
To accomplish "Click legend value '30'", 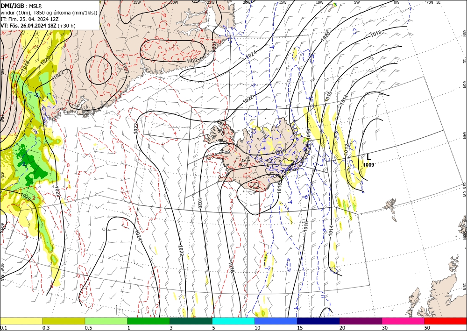I will (385, 328).
